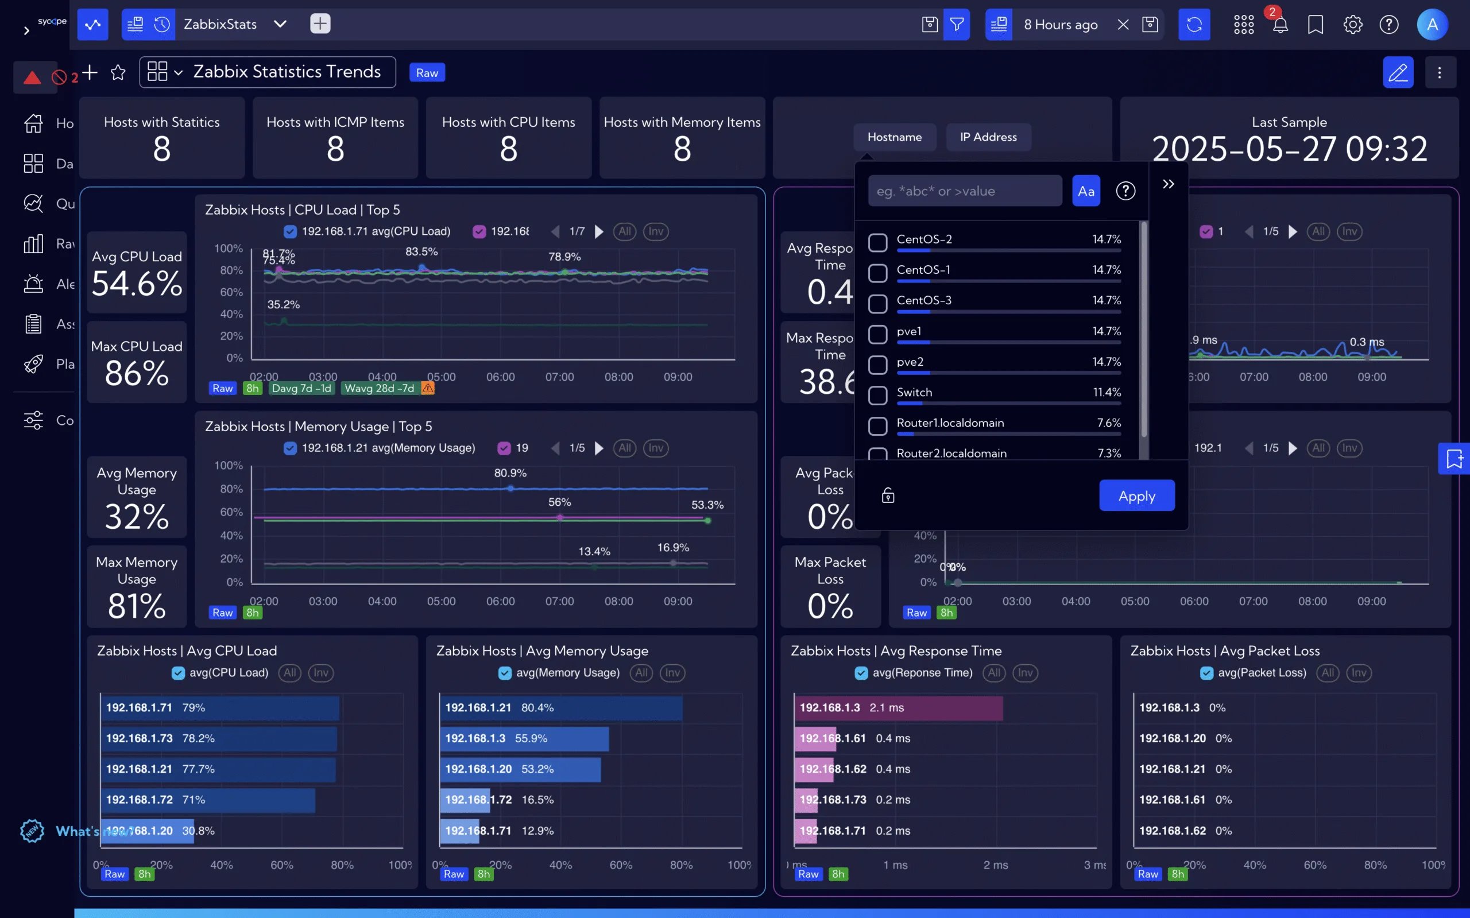
Task: Refresh the dashboard data
Action: tap(1194, 24)
